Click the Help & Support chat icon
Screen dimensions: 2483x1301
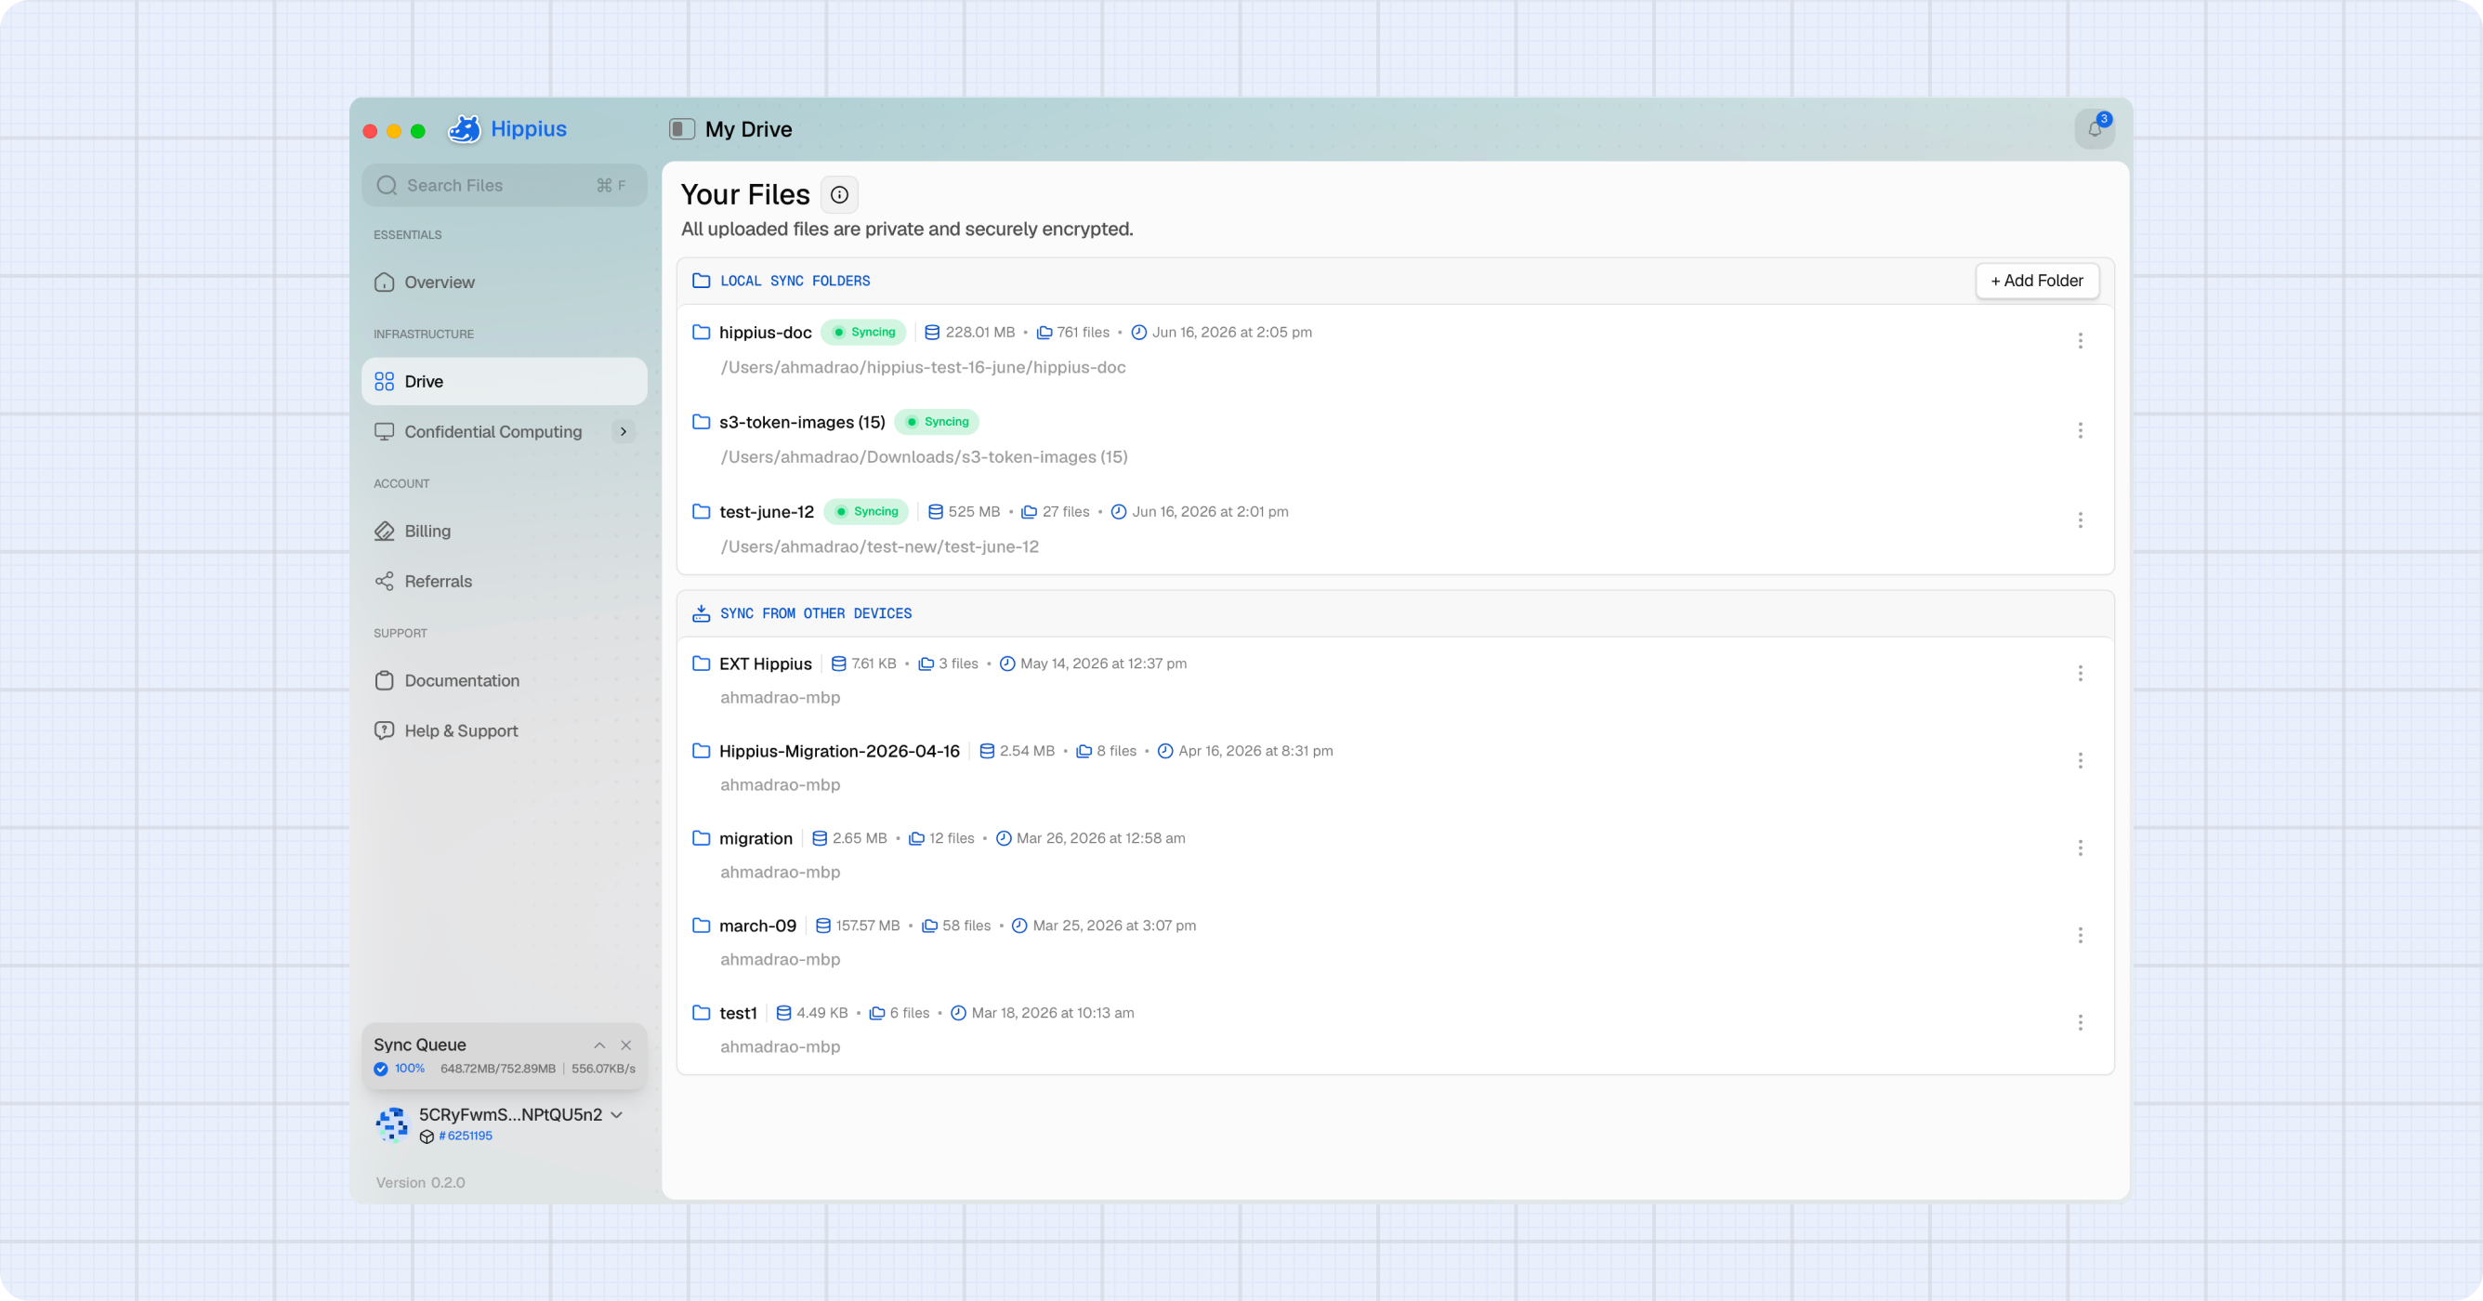[385, 730]
